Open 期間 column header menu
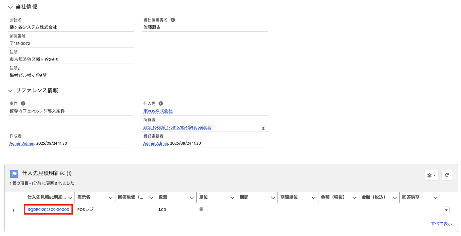 (273, 198)
